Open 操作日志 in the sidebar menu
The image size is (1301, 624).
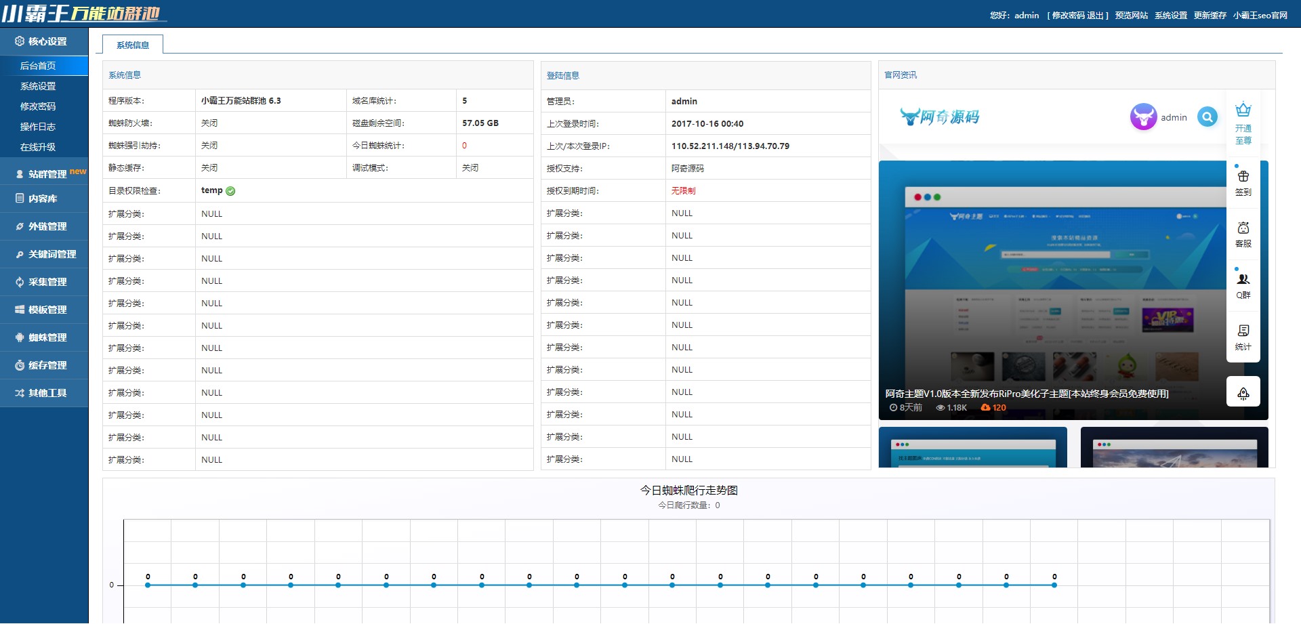coord(38,127)
